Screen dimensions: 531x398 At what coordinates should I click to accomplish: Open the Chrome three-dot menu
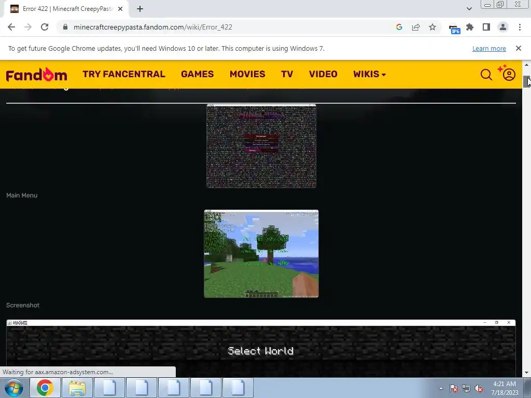pyautogui.click(x=520, y=27)
